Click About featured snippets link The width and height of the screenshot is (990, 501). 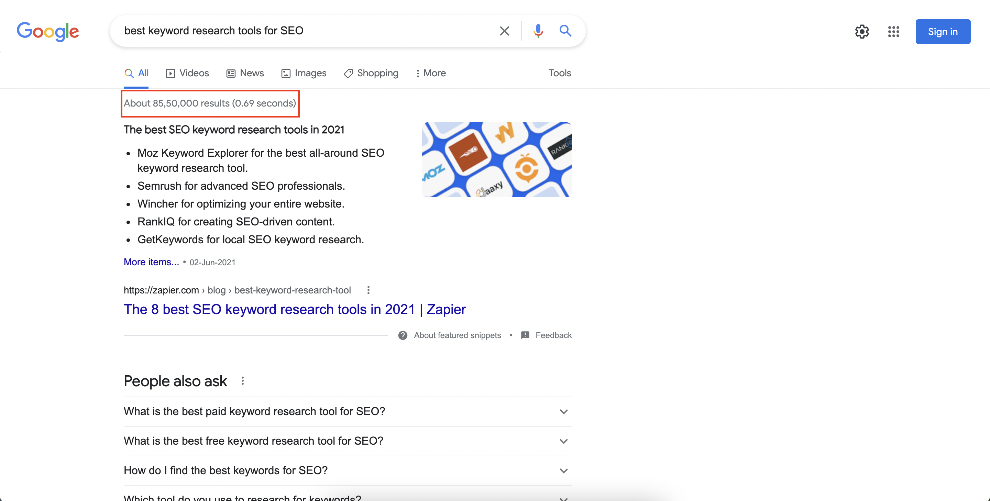coord(457,335)
